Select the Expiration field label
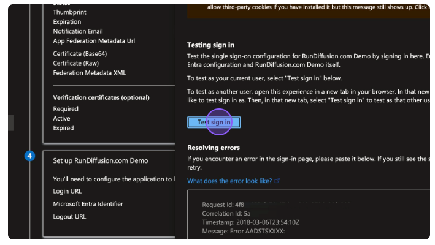 coord(68,21)
